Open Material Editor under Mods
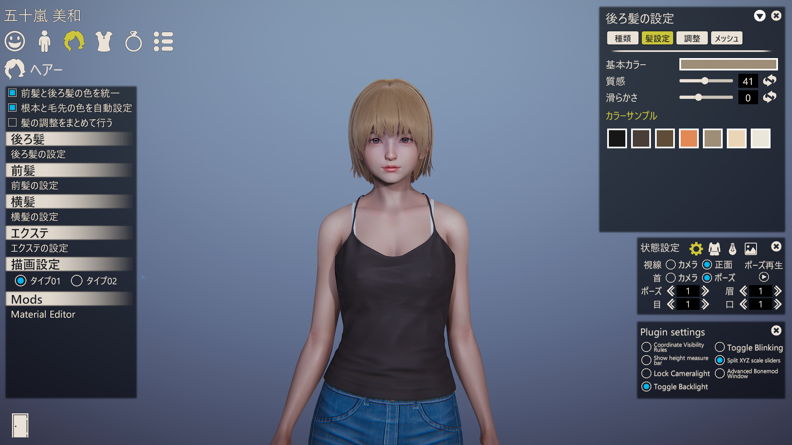792x445 pixels. click(43, 314)
